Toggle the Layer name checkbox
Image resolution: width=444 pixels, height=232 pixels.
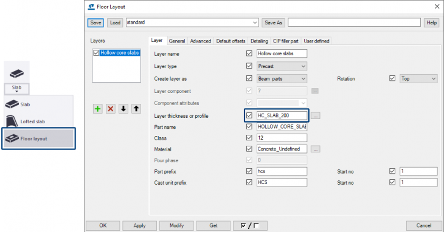(249, 53)
